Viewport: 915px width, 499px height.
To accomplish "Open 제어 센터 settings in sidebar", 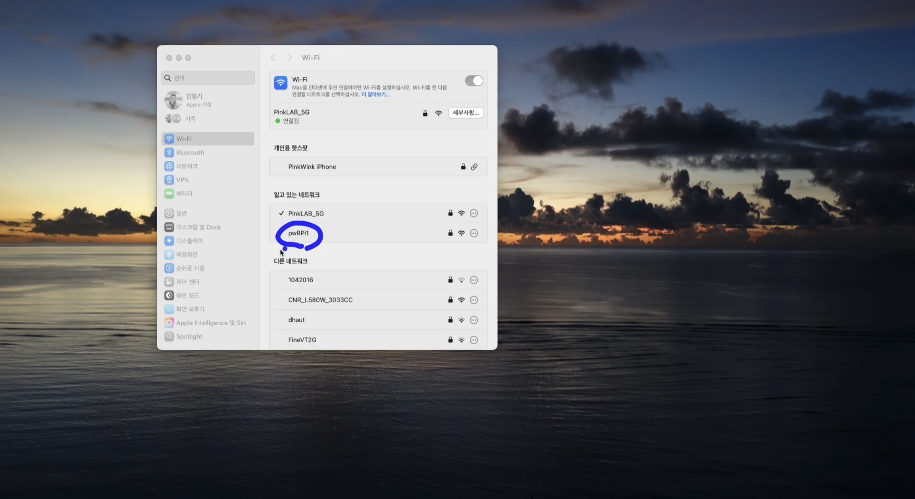I will click(187, 282).
